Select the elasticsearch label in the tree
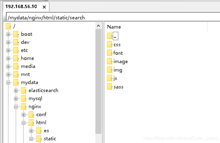This screenshot has width=220, height=143. pyautogui.click(x=43, y=91)
